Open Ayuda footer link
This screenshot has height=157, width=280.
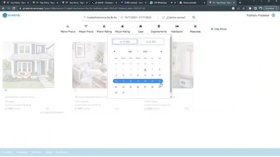click(49, 152)
